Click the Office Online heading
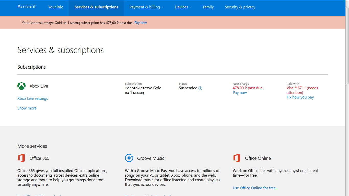 258,158
